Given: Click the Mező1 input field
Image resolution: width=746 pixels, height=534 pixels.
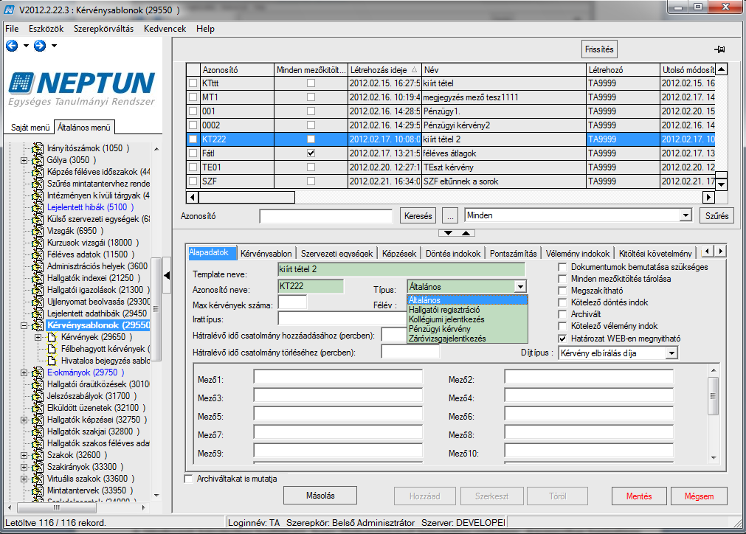Looking at the screenshot, I should pos(338,377).
